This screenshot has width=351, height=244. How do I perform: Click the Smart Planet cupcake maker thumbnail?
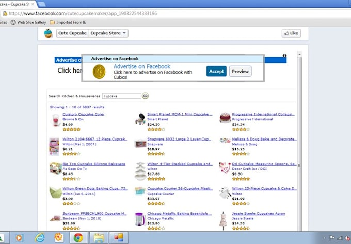(140, 119)
